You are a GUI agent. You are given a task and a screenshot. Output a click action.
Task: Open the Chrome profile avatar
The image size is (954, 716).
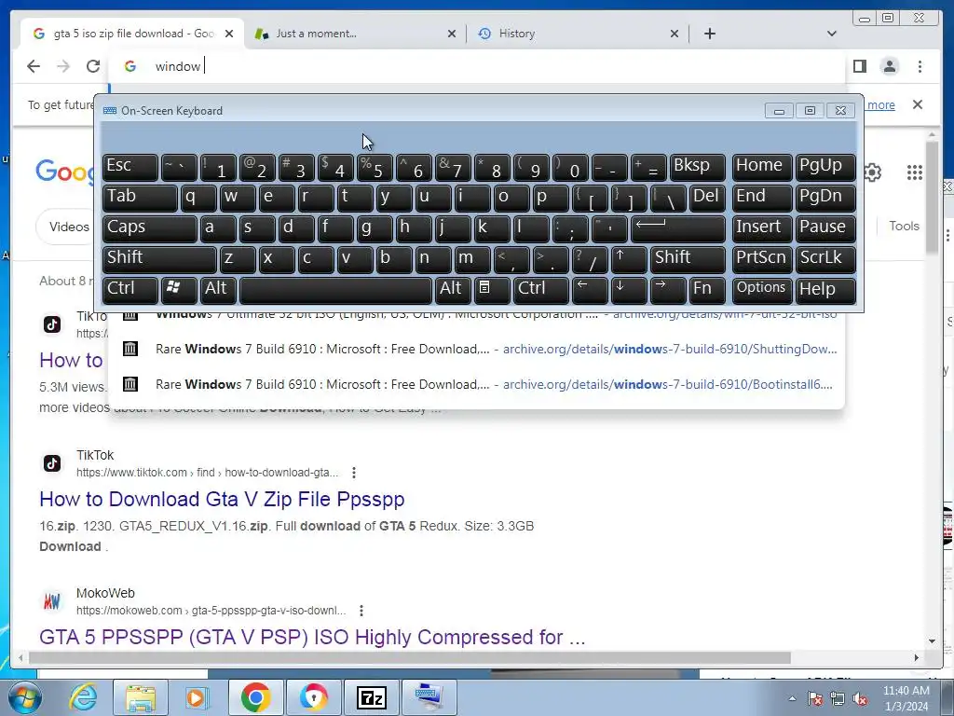coord(890,66)
